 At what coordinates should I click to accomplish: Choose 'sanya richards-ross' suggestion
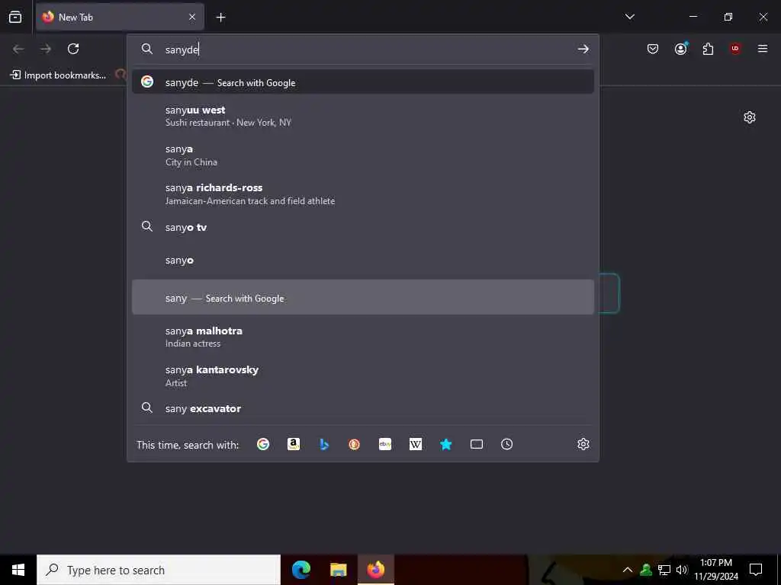click(362, 194)
